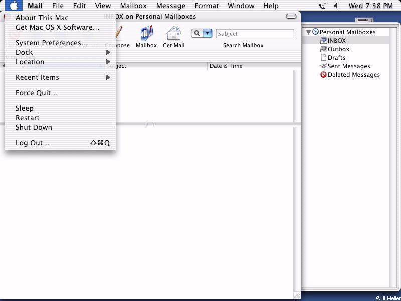Viewport: 401px width, 301px height.
Task: Click the mailbox drawer vertical scrollbar
Action: [392, 158]
